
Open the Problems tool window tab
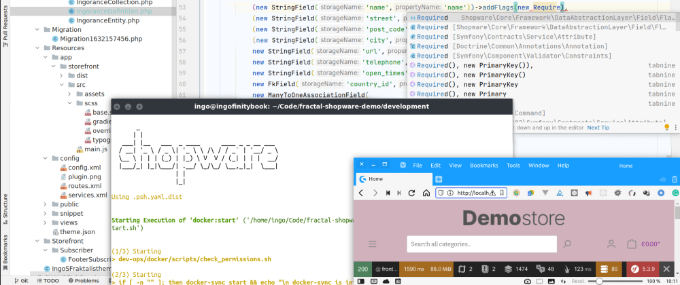(84, 281)
